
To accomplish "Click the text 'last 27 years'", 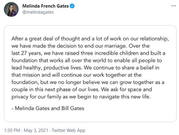I will [x=27, y=53].
